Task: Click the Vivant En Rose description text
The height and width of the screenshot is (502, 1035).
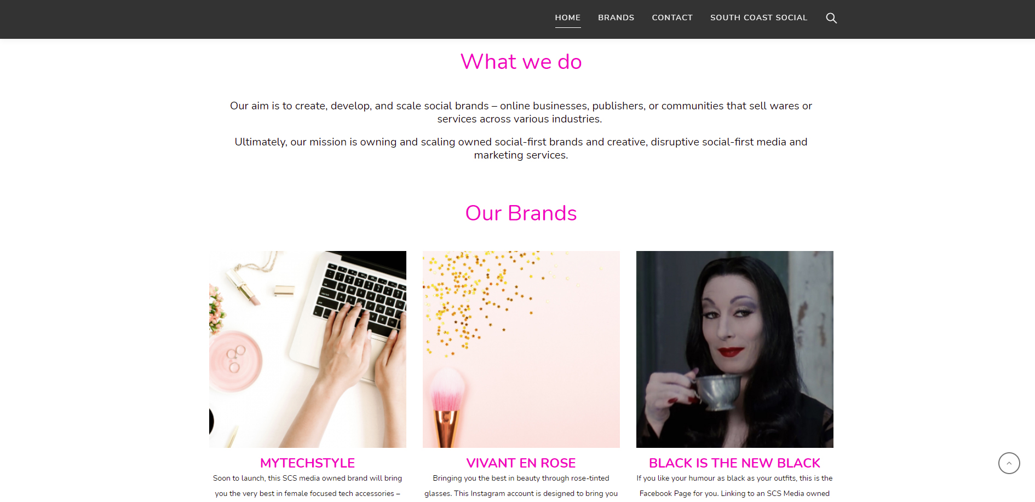Action: (x=521, y=486)
